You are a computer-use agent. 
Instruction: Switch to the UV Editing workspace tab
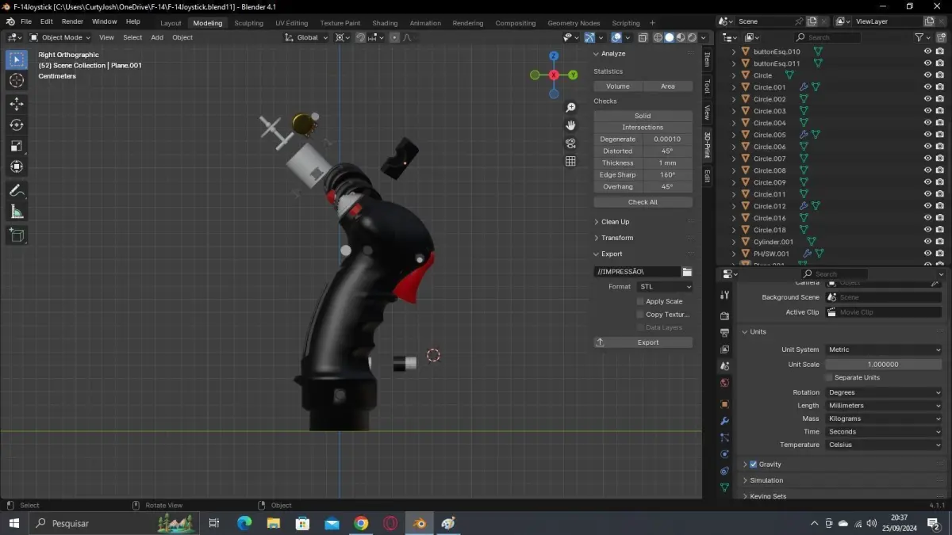pyautogui.click(x=291, y=23)
